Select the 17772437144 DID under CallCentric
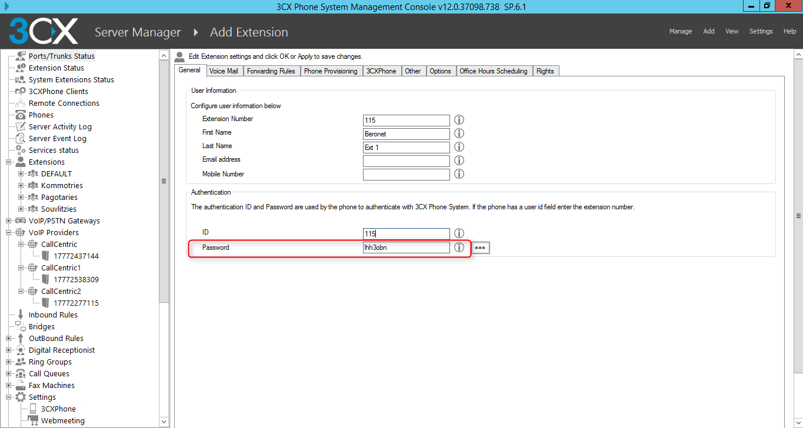Viewport: 803px width, 428px height. point(76,256)
